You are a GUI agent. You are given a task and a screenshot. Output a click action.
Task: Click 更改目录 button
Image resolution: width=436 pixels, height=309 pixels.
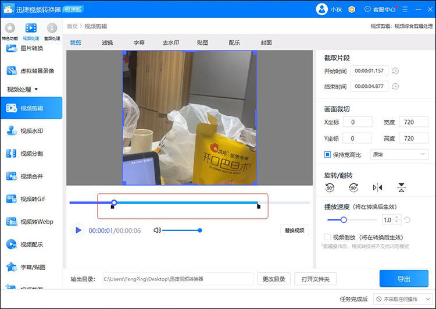(274, 279)
